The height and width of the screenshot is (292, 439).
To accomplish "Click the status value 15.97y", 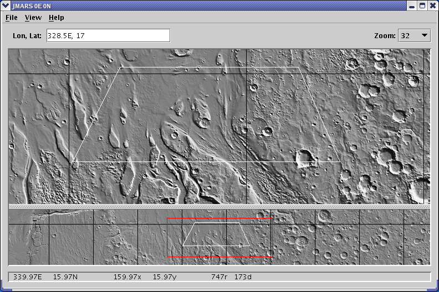I will pyautogui.click(x=164, y=277).
